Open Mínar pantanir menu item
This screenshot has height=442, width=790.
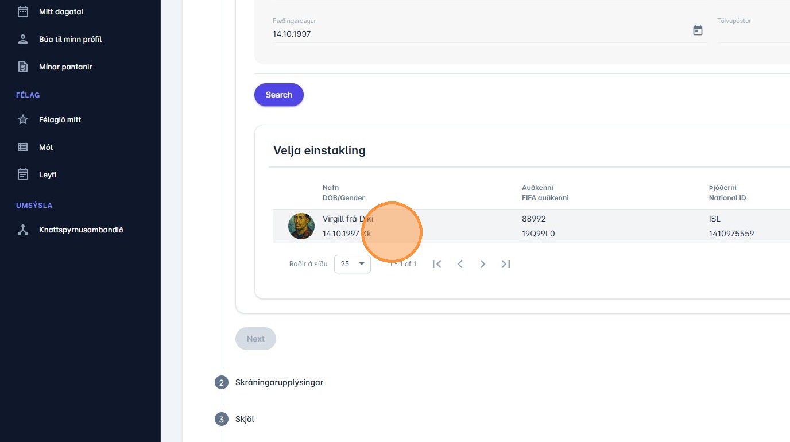pos(65,67)
